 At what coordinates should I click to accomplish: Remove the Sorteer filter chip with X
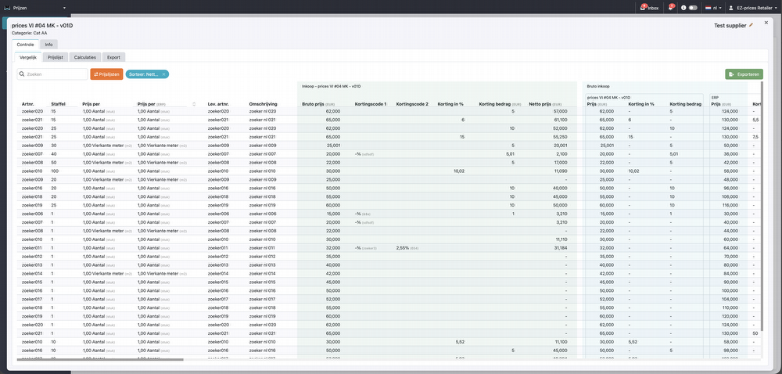(163, 74)
